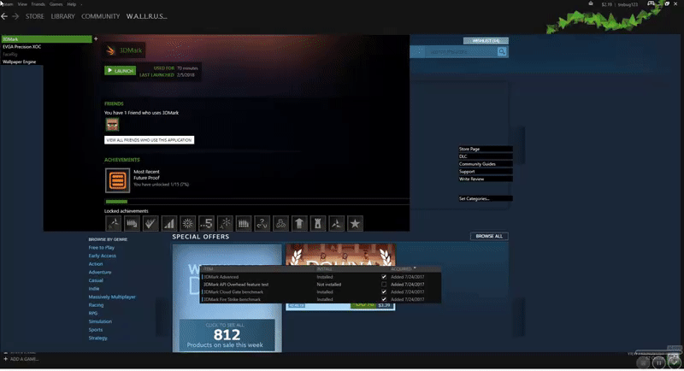Browse the Free to Play genre

(102, 248)
